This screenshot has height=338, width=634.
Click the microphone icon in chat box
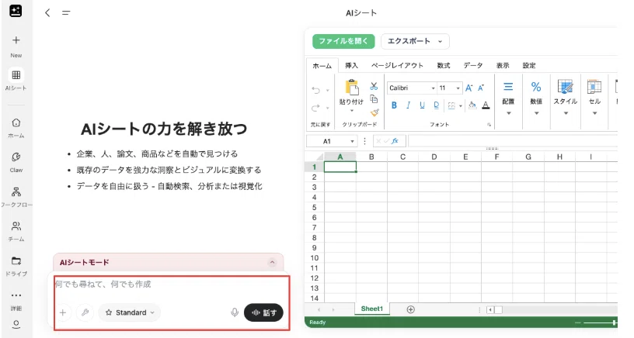(x=235, y=312)
